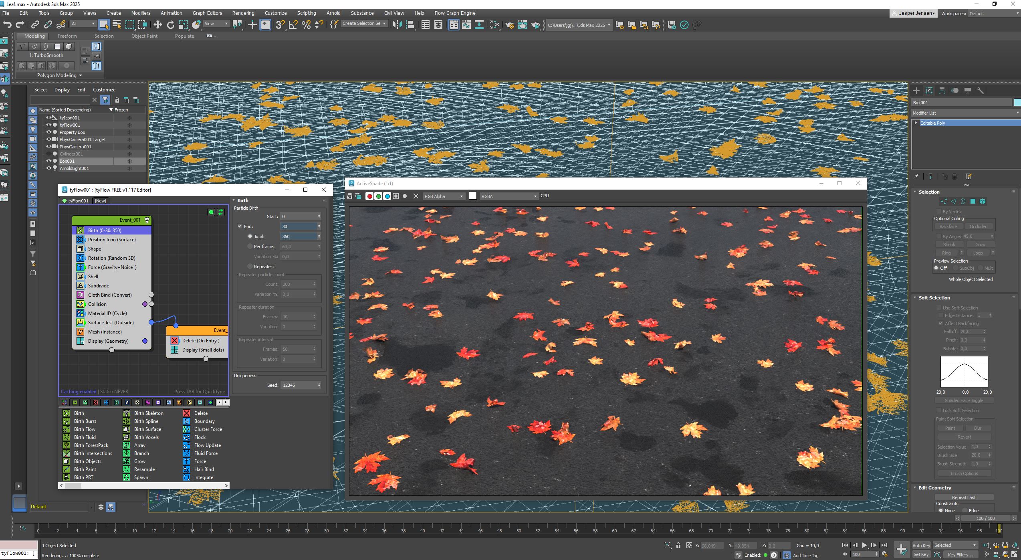This screenshot has height=560, width=1021.
Task: Open the Hierarchy panel tab icon
Action: (942, 91)
